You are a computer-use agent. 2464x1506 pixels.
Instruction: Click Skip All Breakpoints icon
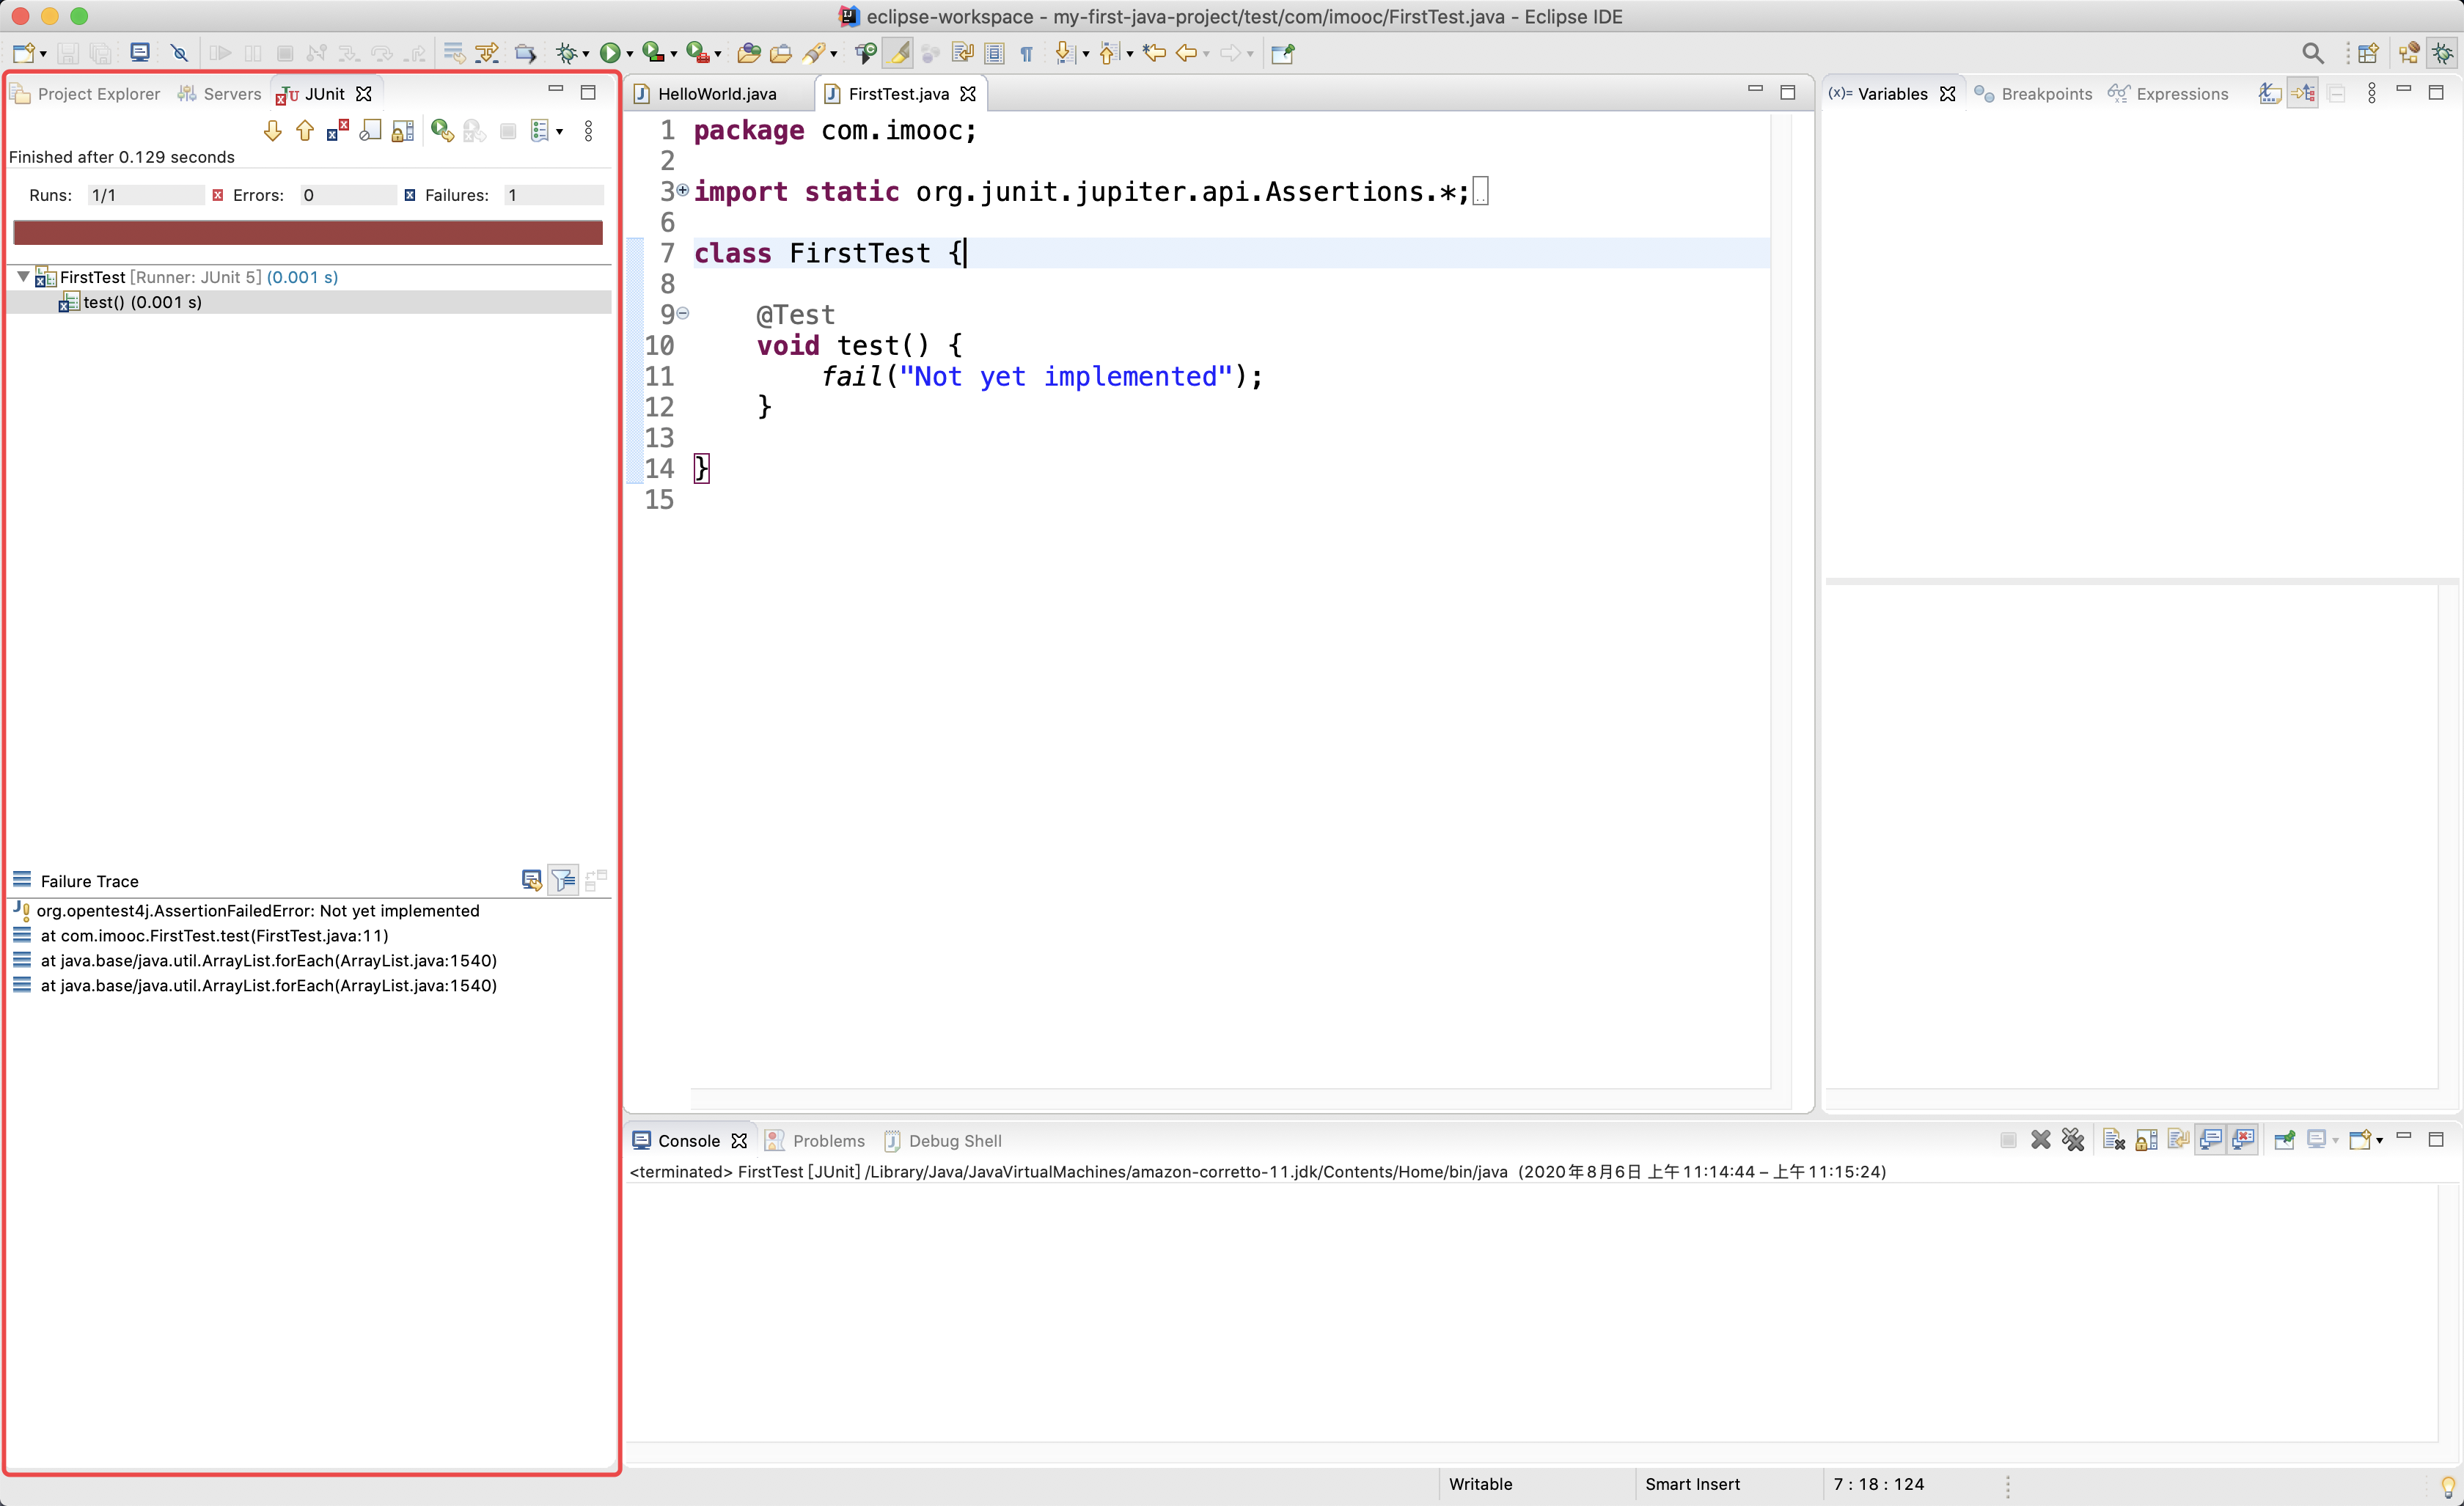pos(179,54)
